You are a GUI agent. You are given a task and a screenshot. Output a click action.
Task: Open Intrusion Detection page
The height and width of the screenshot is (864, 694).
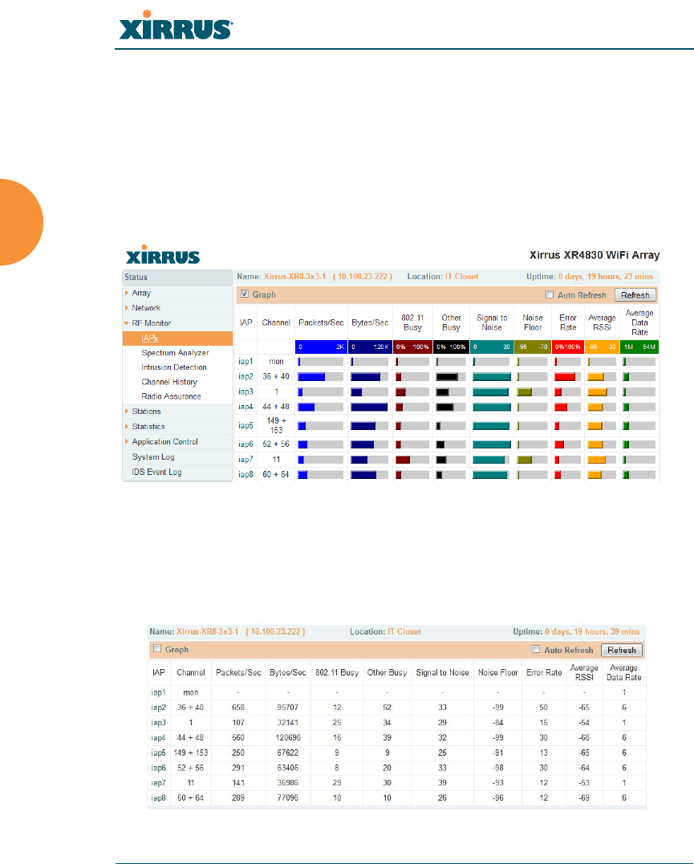[174, 367]
